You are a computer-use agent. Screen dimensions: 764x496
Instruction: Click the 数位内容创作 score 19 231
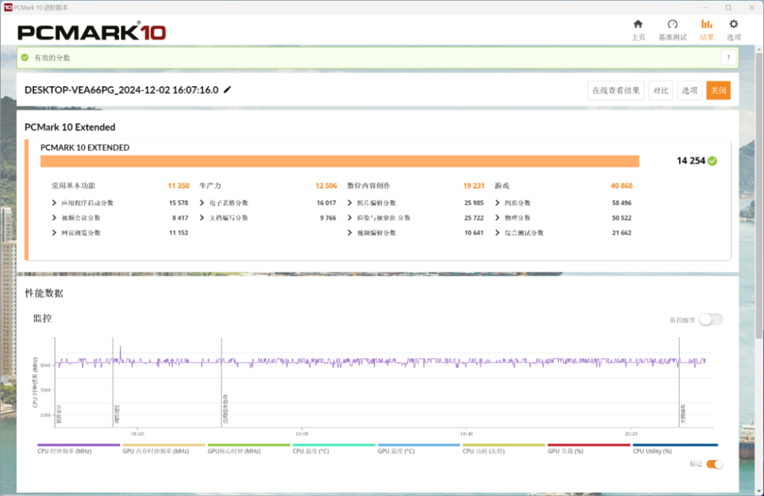pos(473,185)
